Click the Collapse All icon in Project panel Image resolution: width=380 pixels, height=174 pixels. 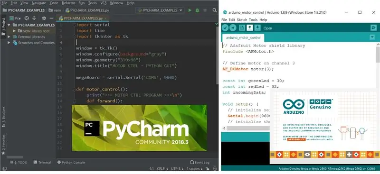tap(34, 18)
